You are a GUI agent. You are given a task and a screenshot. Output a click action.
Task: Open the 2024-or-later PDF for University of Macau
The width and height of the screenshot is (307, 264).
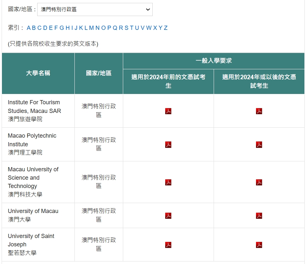click(x=259, y=216)
